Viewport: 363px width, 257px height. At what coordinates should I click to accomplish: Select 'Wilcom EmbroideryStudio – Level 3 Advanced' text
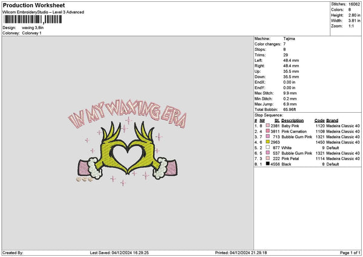click(x=43, y=12)
